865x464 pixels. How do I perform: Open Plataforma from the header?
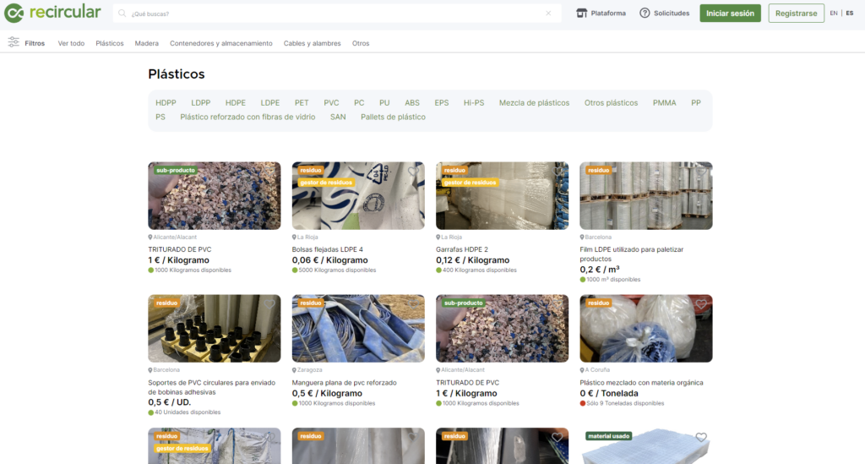tap(601, 14)
